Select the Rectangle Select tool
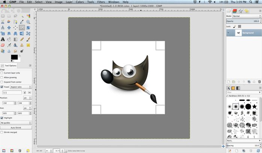 3,16
